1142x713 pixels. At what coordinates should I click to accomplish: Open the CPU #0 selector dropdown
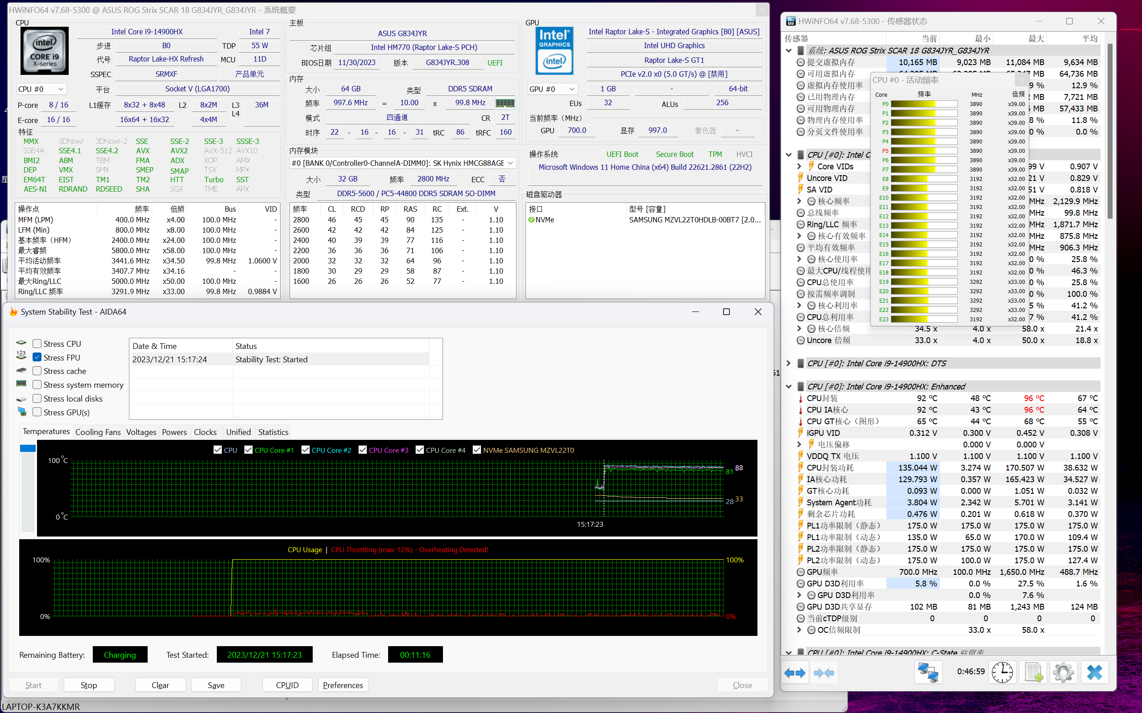(41, 89)
